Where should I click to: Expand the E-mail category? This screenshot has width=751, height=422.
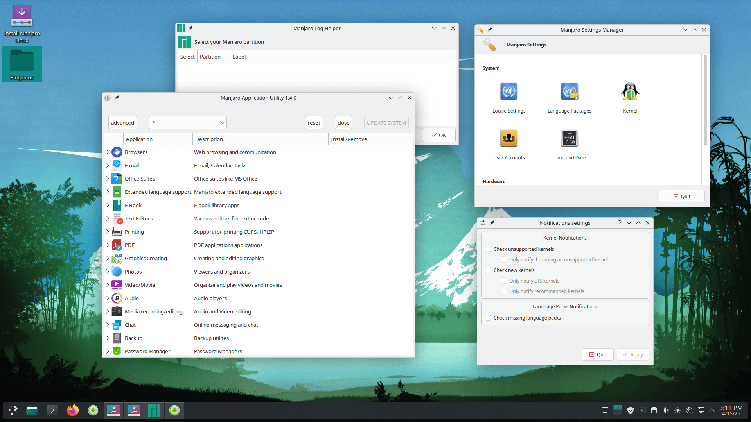point(108,165)
